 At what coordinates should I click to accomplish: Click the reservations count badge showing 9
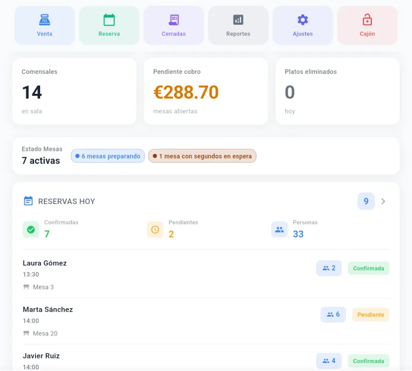pyautogui.click(x=366, y=201)
